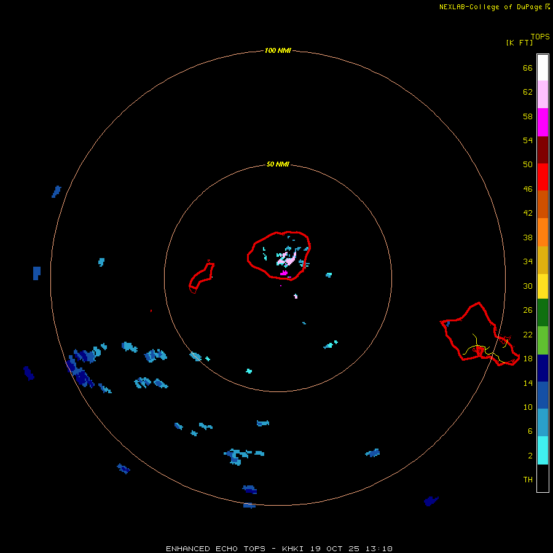Click the dark red legend swatch
553x553 pixels.
[x=543, y=151]
